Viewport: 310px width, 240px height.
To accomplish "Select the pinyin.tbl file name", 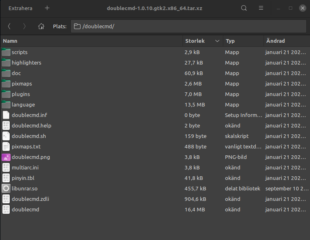I will tap(23, 178).
